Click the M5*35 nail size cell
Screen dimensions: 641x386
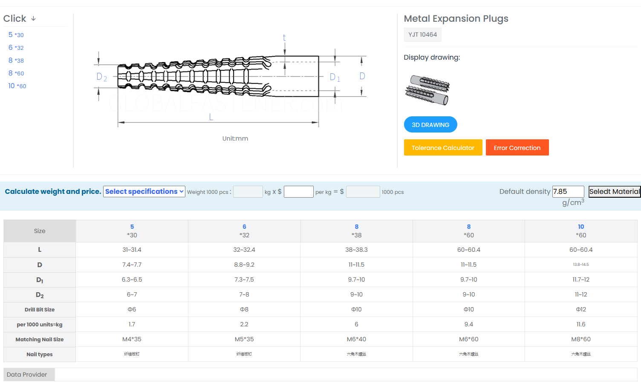coord(244,339)
